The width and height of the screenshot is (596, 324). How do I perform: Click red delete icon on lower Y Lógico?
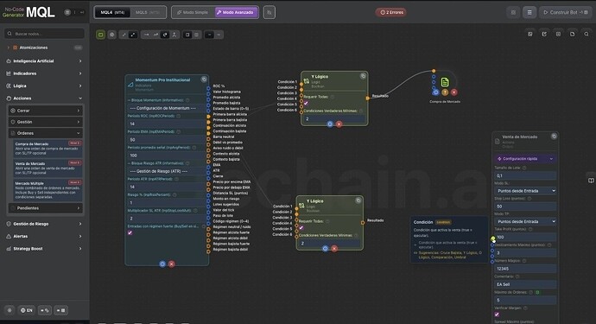click(334, 248)
